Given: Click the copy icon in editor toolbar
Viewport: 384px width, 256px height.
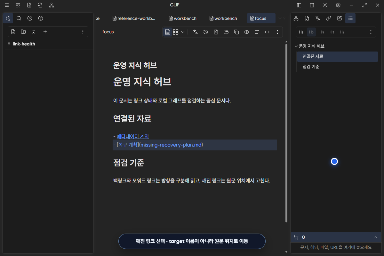Looking at the screenshot, I should click(x=236, y=32).
